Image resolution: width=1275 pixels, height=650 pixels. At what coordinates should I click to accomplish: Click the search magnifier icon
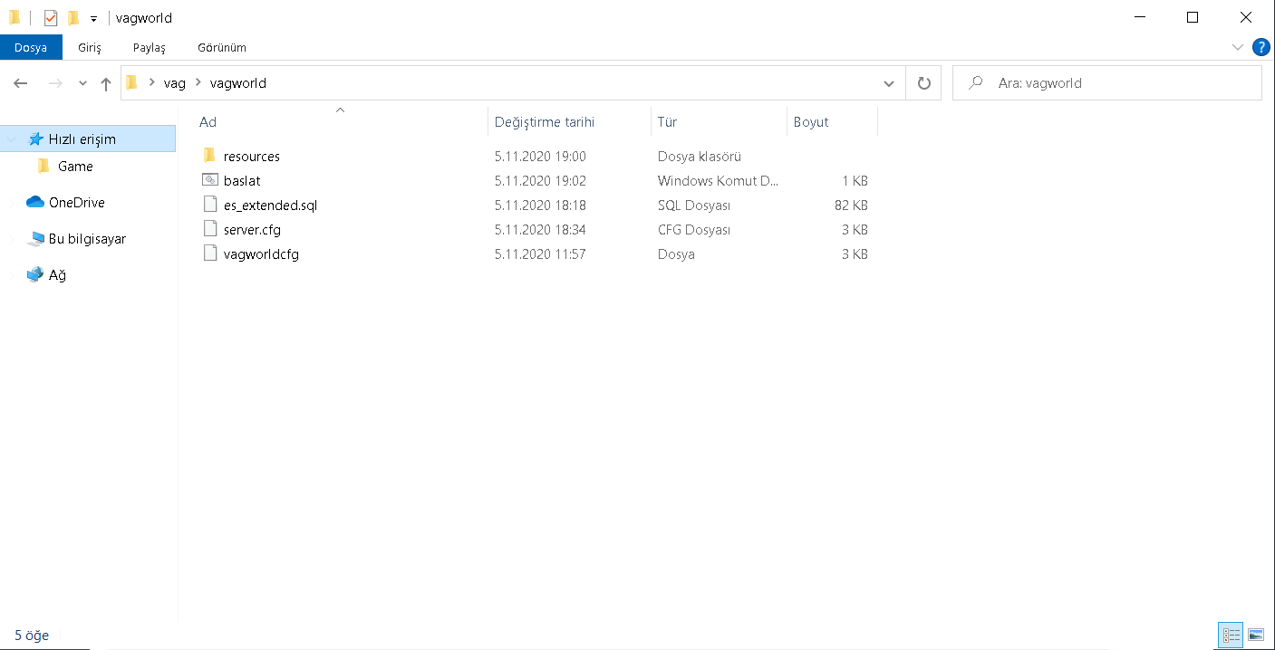point(976,83)
